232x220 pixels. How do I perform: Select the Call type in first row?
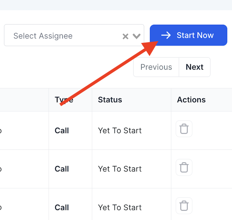[62, 131]
